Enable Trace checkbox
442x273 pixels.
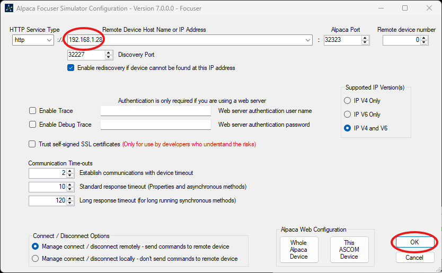pyautogui.click(x=33, y=111)
